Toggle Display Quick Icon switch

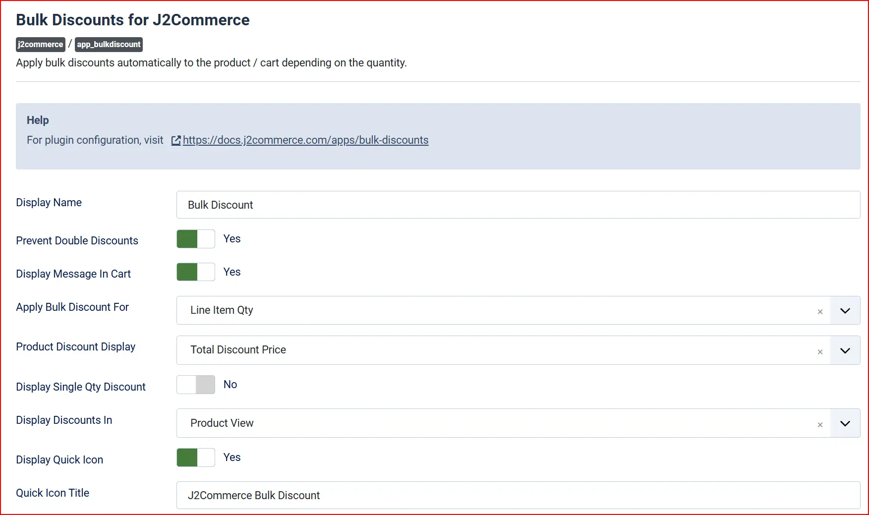[x=196, y=458]
